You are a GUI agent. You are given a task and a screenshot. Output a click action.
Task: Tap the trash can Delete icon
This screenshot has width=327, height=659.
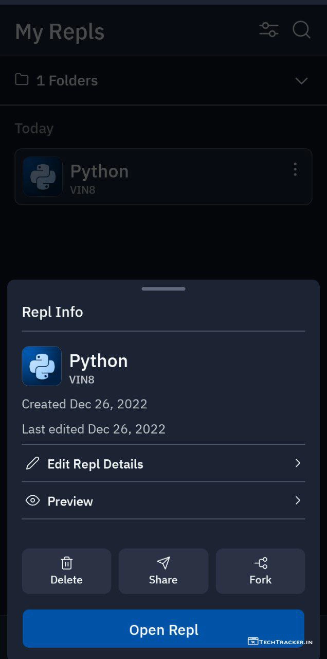pyautogui.click(x=66, y=563)
